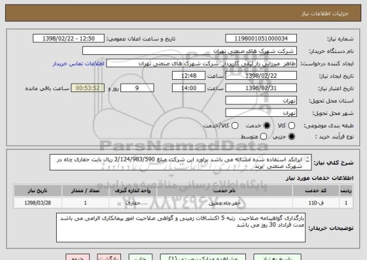Click the buyer notes text area
The height and width of the screenshot is (260, 367).
tap(181, 227)
